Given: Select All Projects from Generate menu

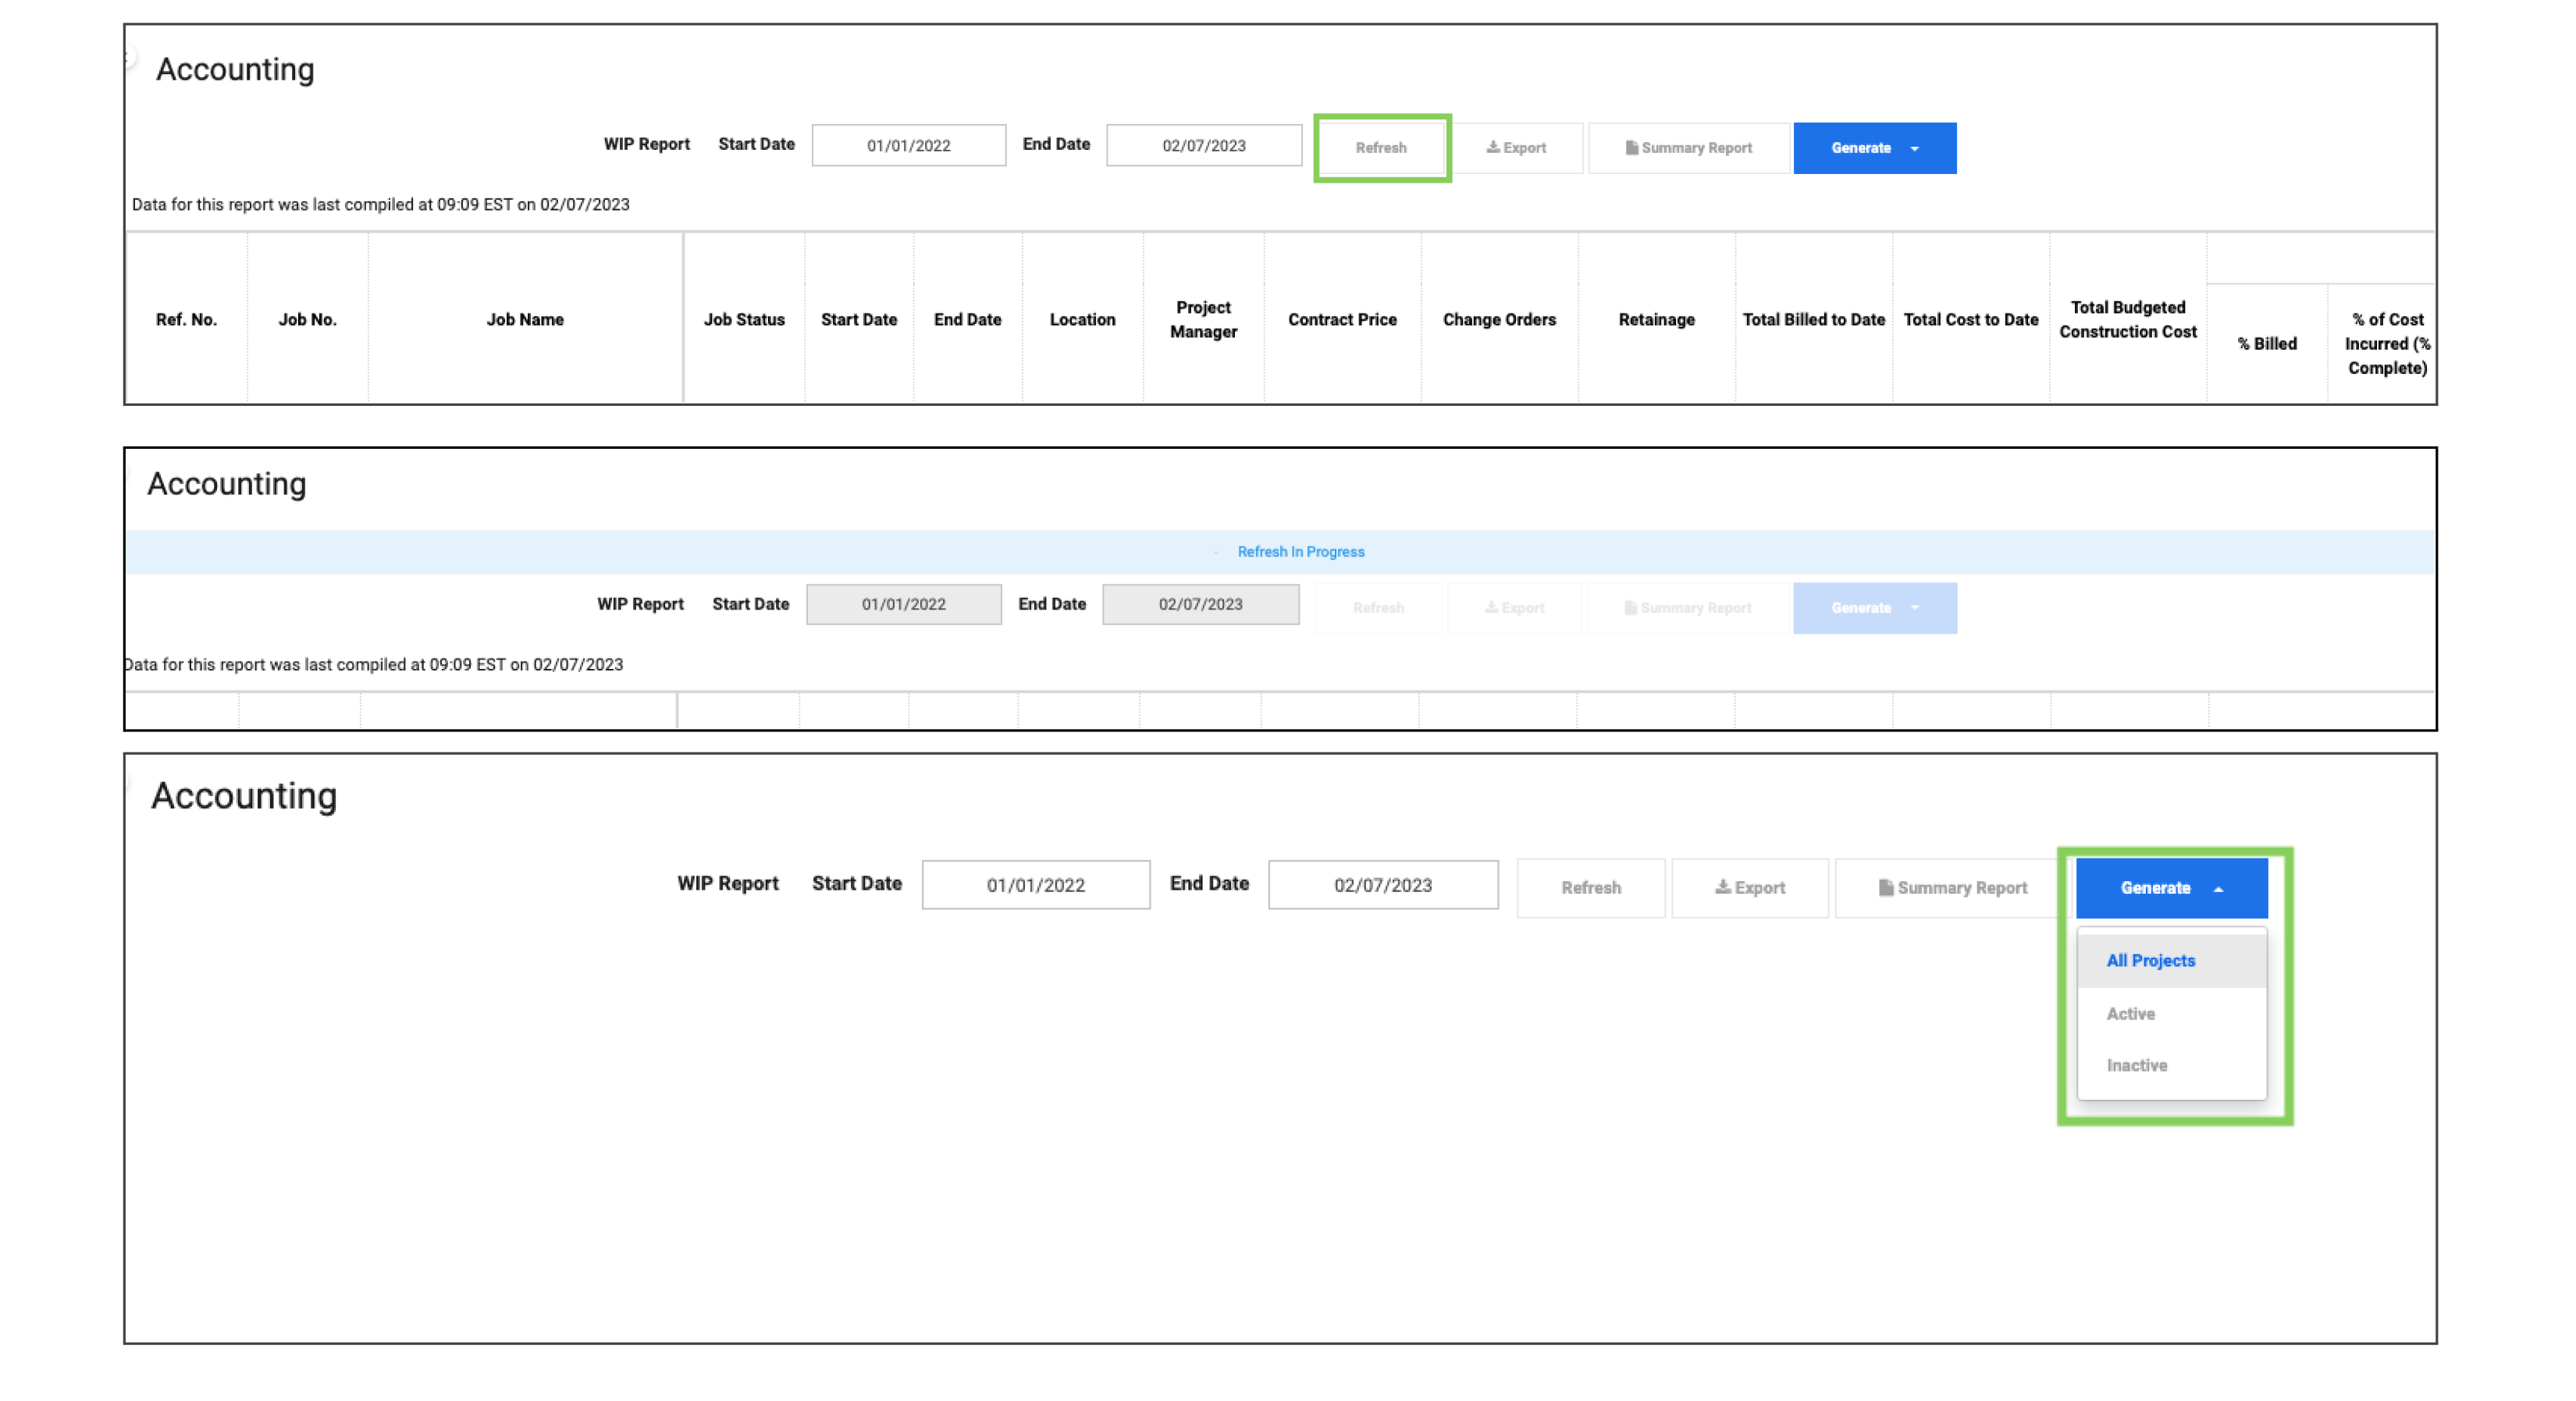Looking at the screenshot, I should (2150, 960).
